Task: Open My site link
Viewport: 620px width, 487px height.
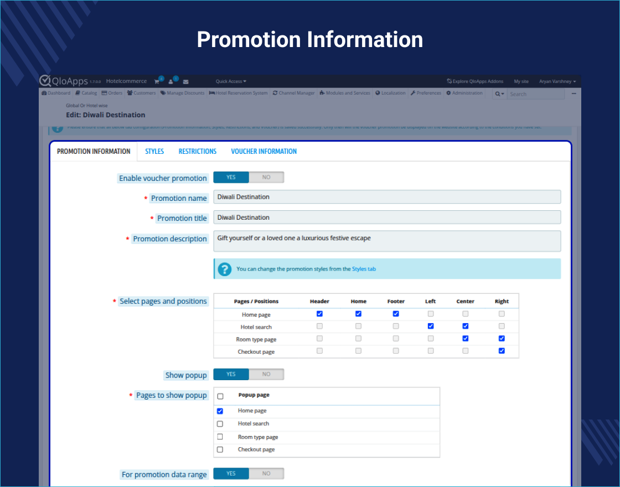Action: [521, 81]
